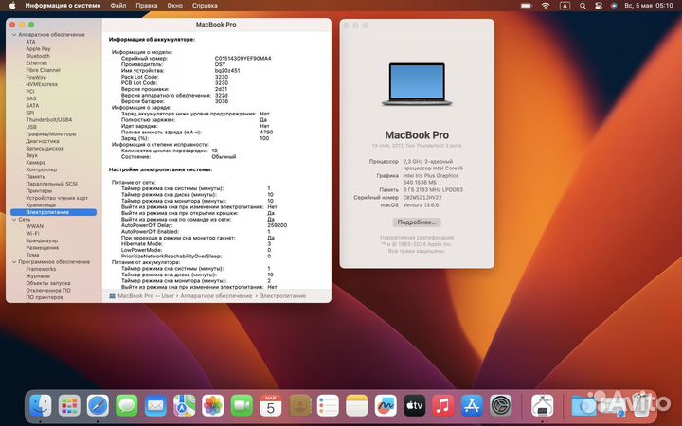Click Аппаратное обеспечение in the path bar
Screen dimensions: 682x426
coord(216,296)
